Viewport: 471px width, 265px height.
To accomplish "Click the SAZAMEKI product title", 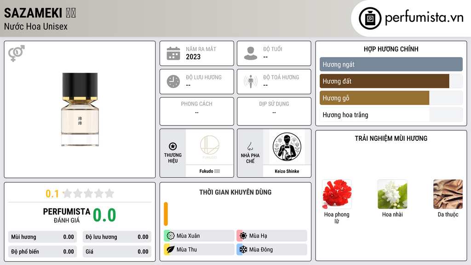I will tap(33, 13).
